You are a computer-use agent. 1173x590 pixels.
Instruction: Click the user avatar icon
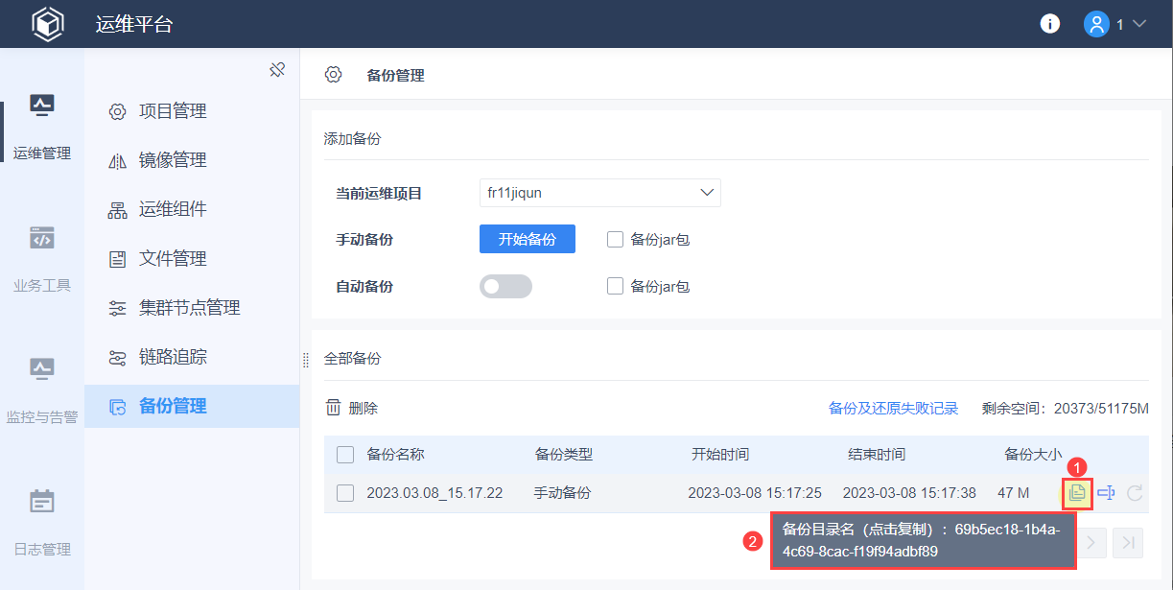1096,24
